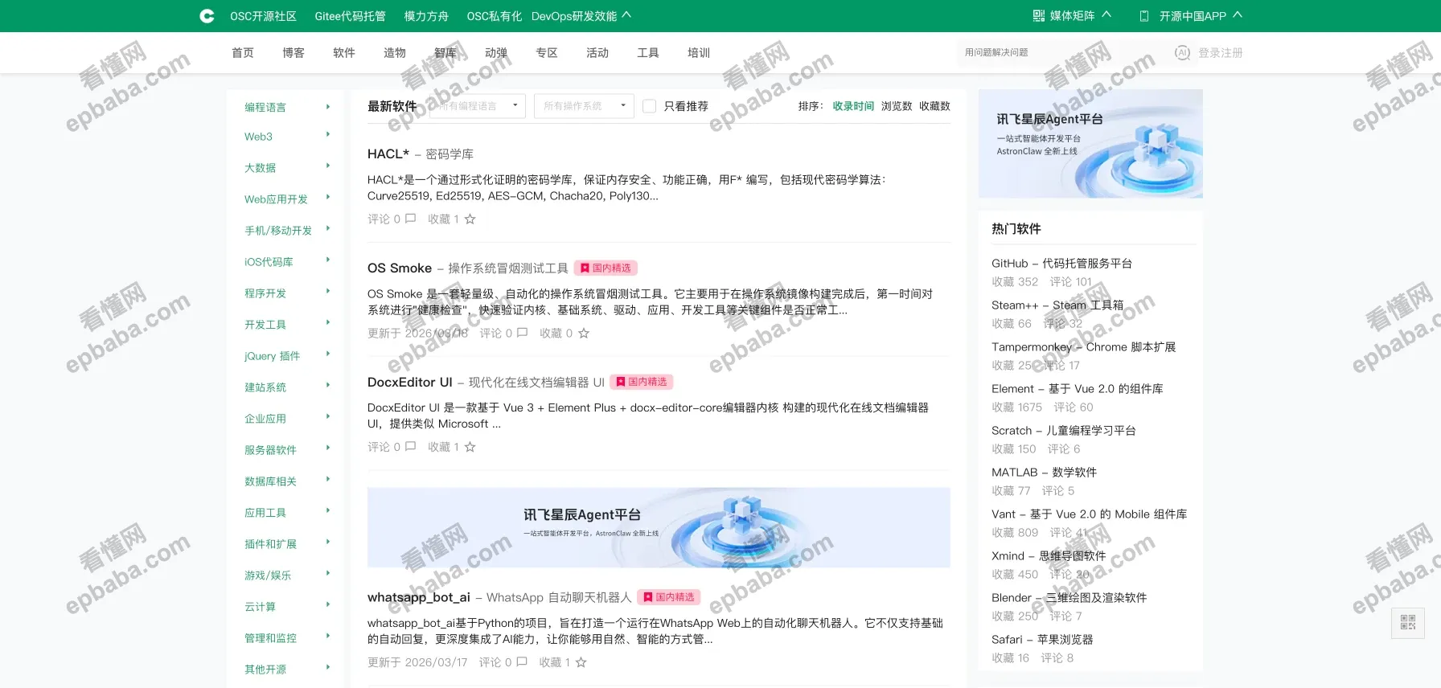The height and width of the screenshot is (688, 1441).
Task: Click 国内精选 badge next to whatsapp_bot_ai
Action: pos(669,597)
